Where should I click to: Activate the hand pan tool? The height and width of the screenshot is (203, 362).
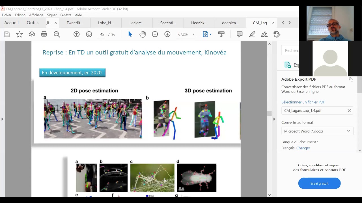(143, 34)
